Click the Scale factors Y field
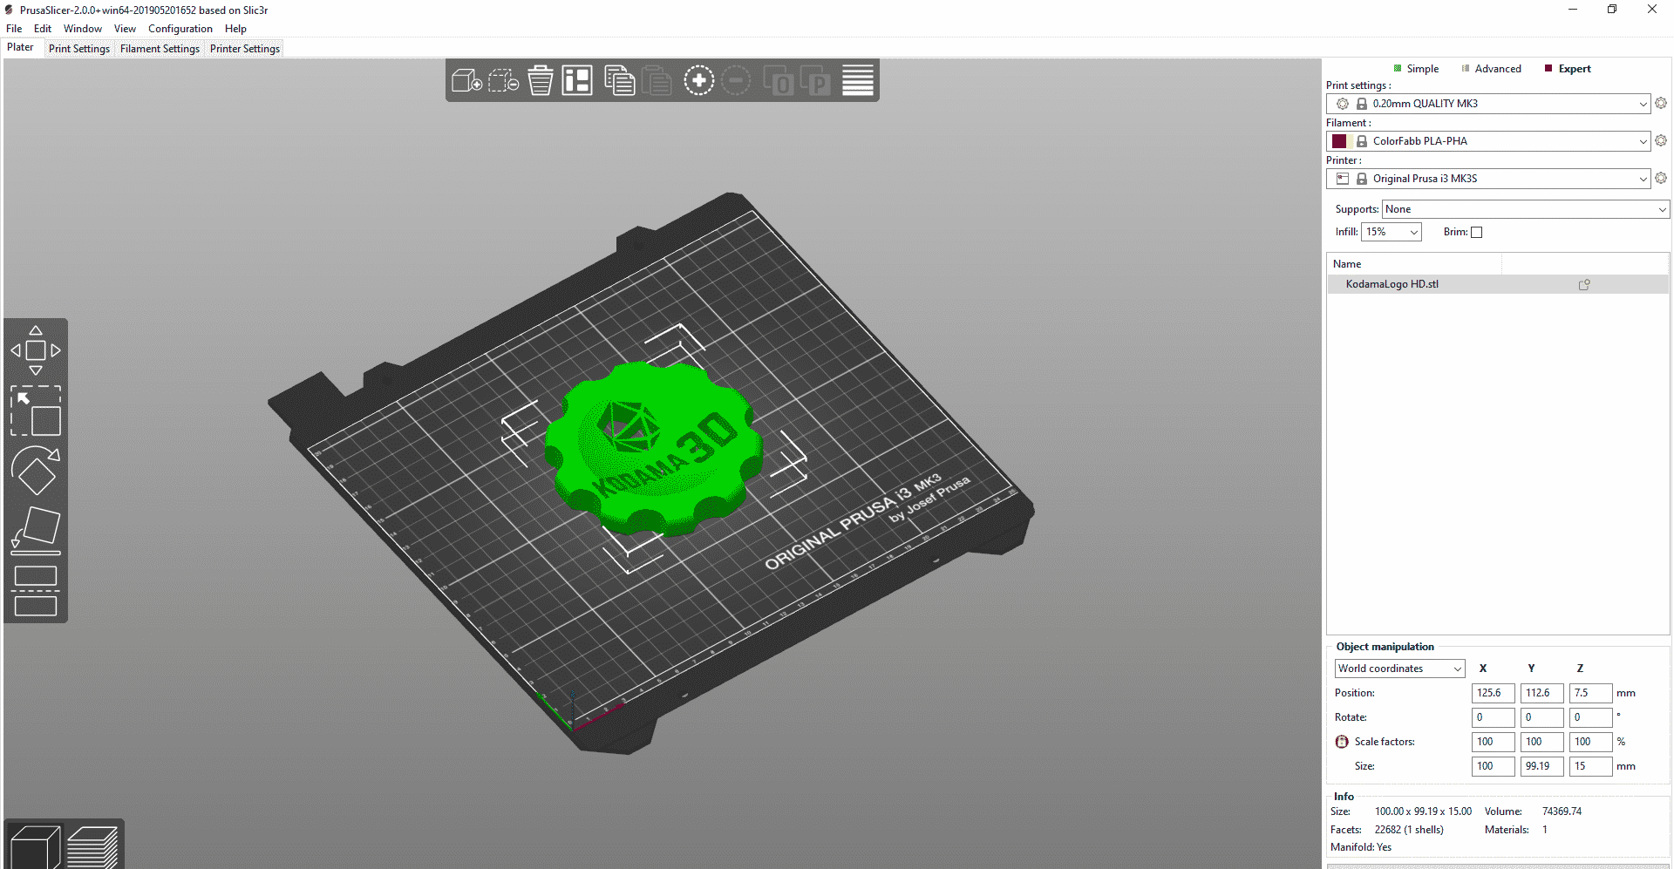 coord(1542,742)
